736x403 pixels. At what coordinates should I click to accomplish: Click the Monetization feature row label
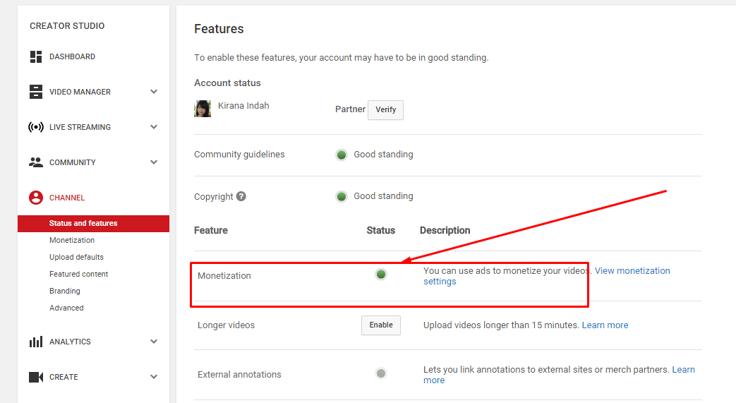224,276
